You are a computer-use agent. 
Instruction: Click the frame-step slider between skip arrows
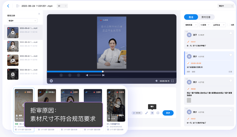click(95, 75)
